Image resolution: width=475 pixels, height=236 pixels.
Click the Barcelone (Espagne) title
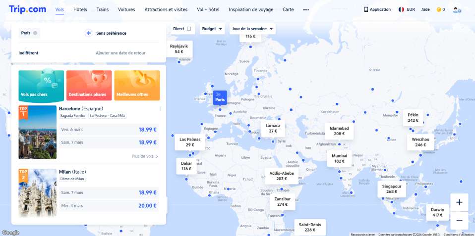(81, 108)
